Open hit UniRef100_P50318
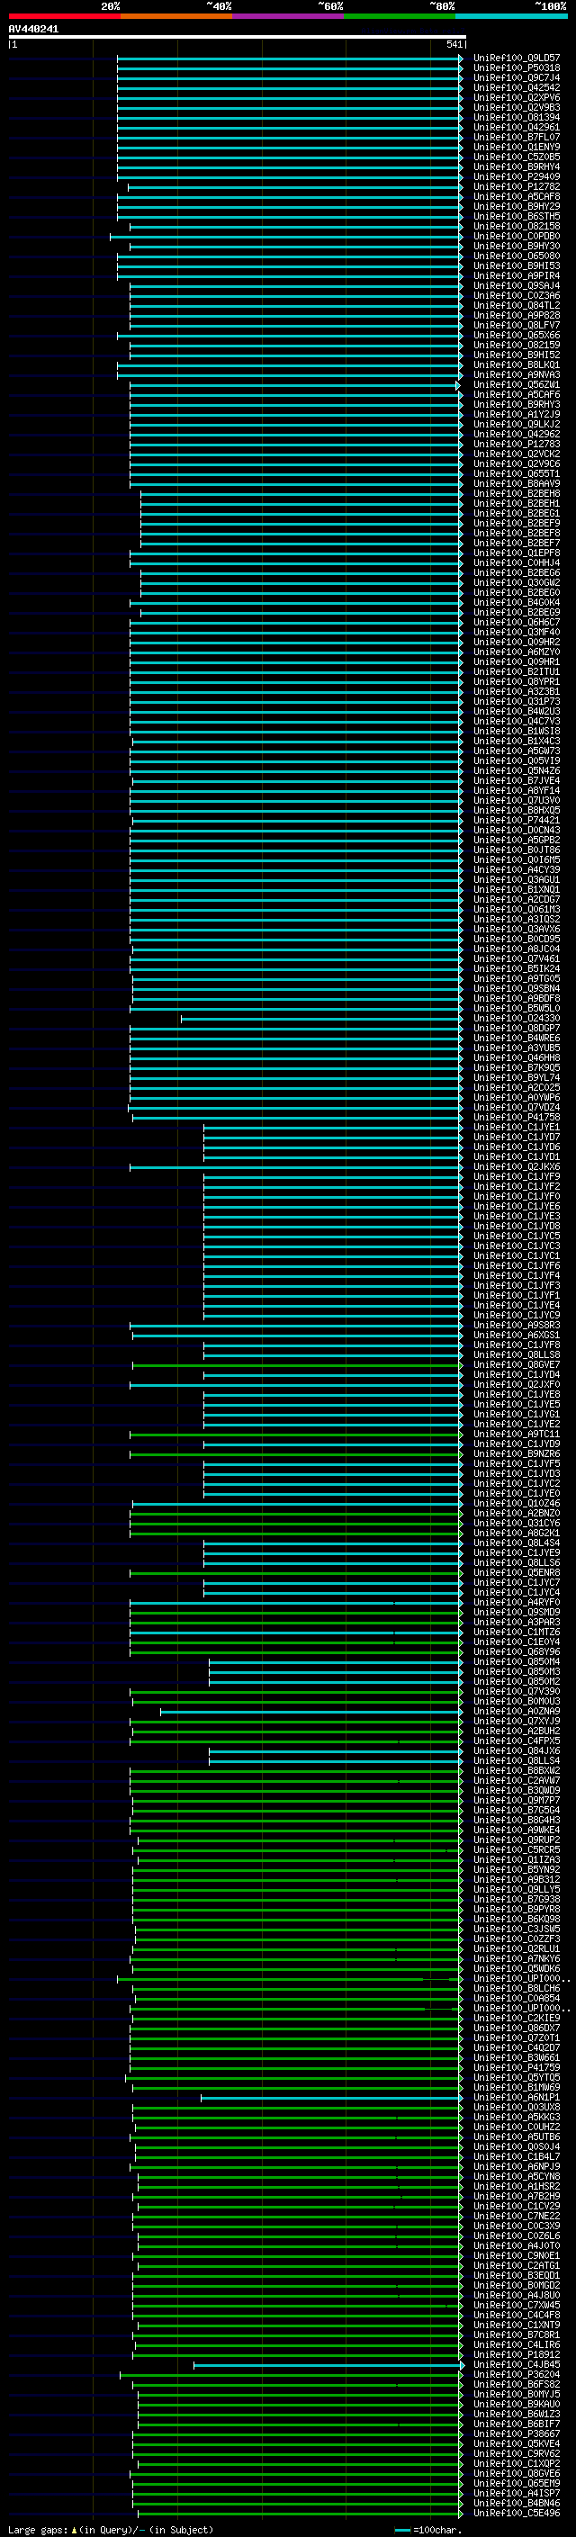Screen dimensions: 576x2537 pos(517,68)
